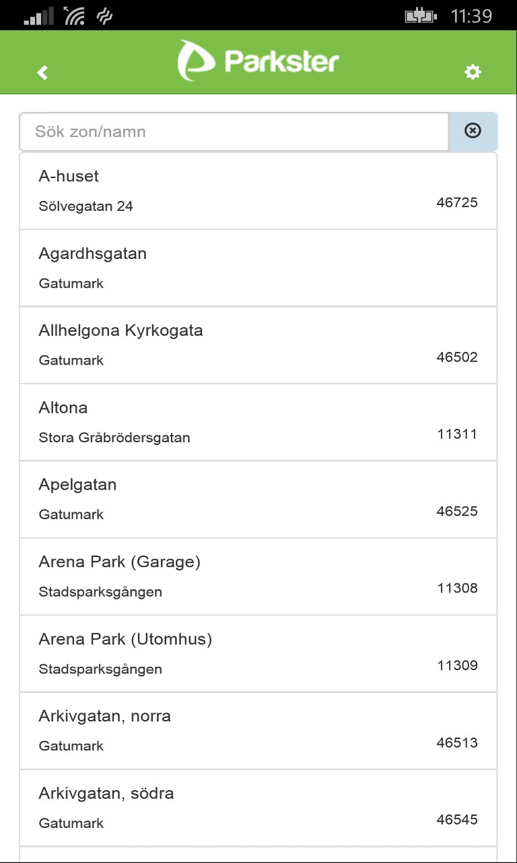Tap zone code 11311
The height and width of the screenshot is (863, 517).
click(x=457, y=434)
